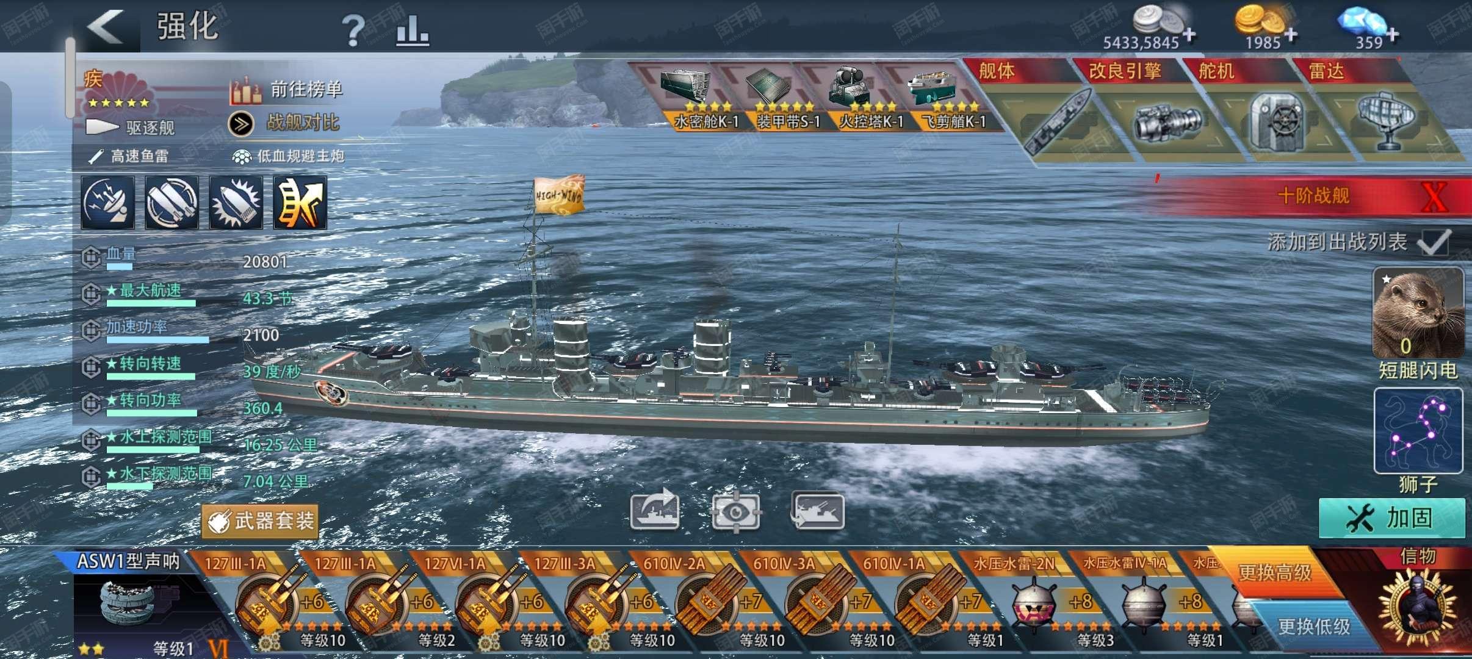Add silver coins with plus icon
Screen dimensions: 1472x659
(x=1189, y=35)
